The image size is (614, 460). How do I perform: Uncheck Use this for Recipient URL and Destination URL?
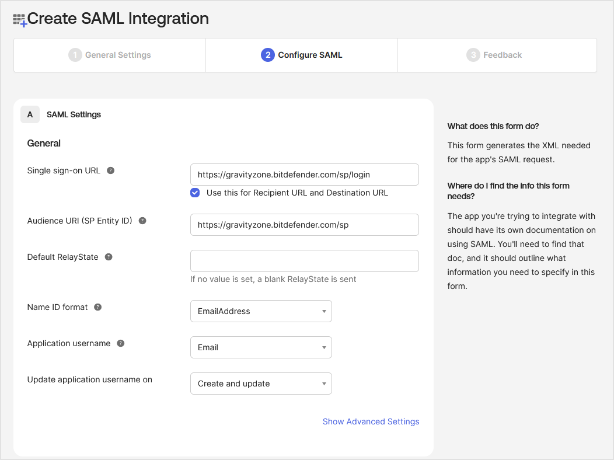(x=195, y=193)
